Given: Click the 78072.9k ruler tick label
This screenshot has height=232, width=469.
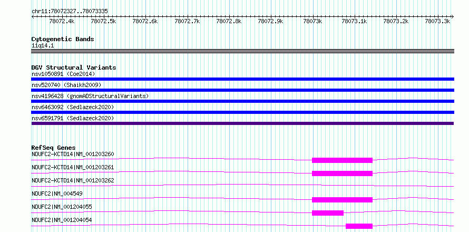Looking at the screenshot, I should pos(270,21).
